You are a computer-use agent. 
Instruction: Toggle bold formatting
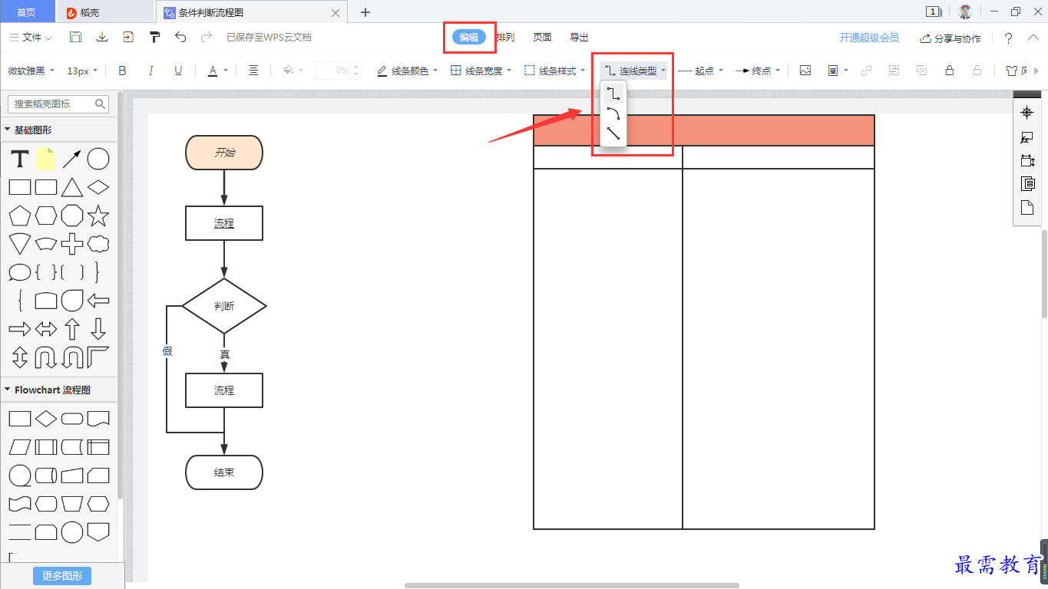122,71
